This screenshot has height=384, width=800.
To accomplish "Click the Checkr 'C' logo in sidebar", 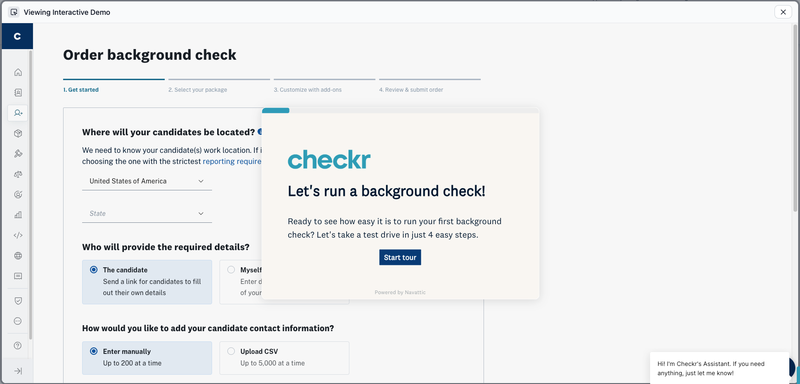I will pos(17,36).
